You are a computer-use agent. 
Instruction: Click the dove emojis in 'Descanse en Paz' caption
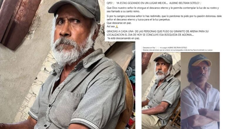tap(157, 48)
